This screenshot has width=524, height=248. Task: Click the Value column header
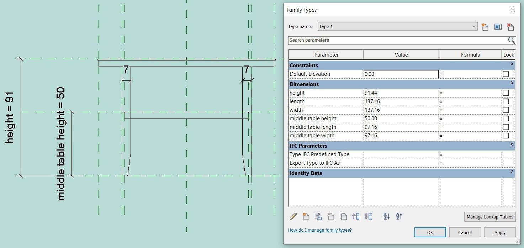(x=401, y=55)
